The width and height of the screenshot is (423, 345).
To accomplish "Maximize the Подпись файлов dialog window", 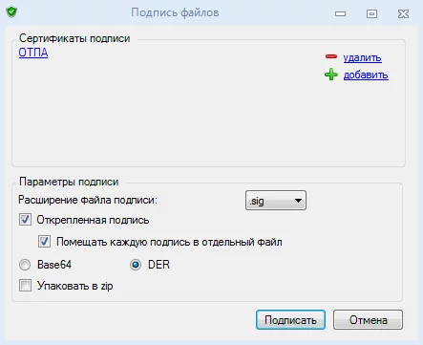I will point(371,13).
